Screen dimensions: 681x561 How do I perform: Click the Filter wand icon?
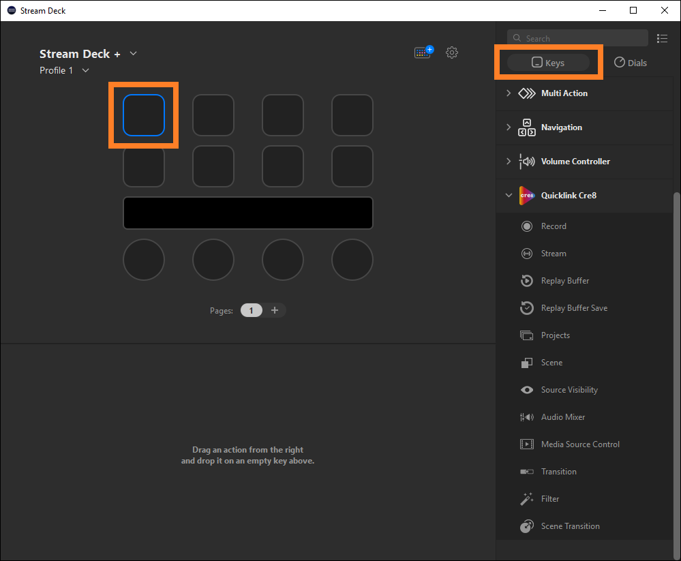coord(527,499)
